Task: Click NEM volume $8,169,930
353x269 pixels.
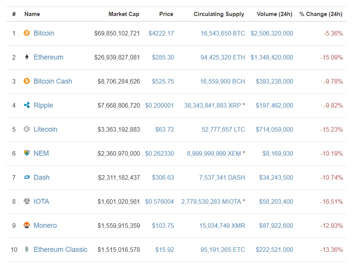Action: pos(278,154)
